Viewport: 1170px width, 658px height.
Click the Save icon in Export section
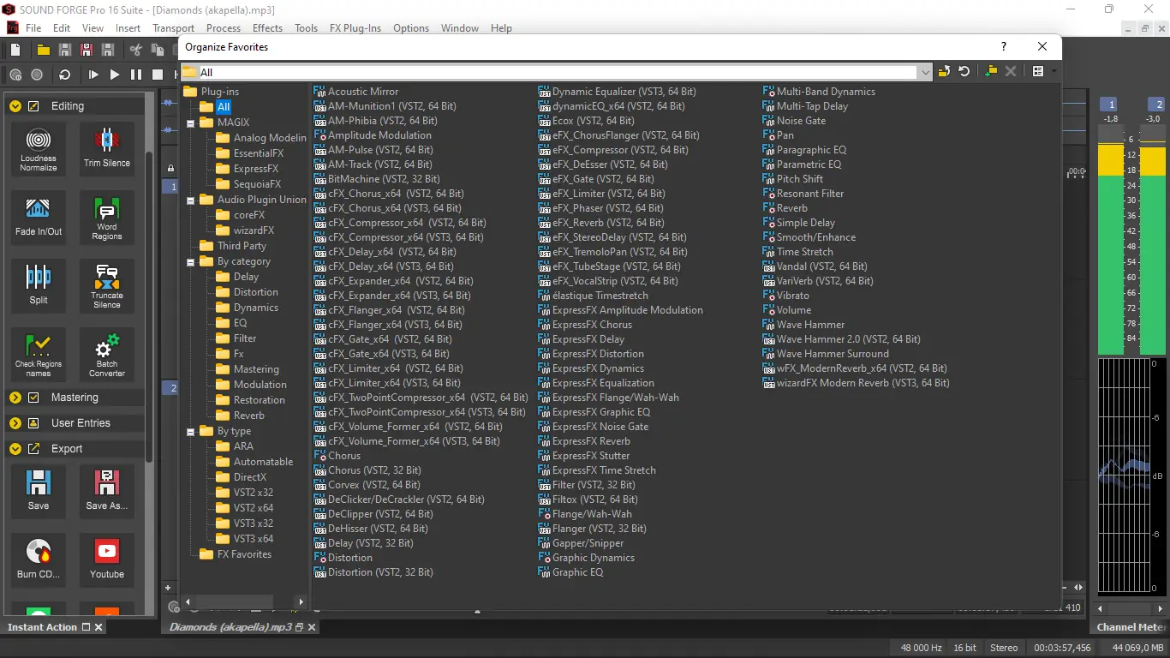pos(39,492)
